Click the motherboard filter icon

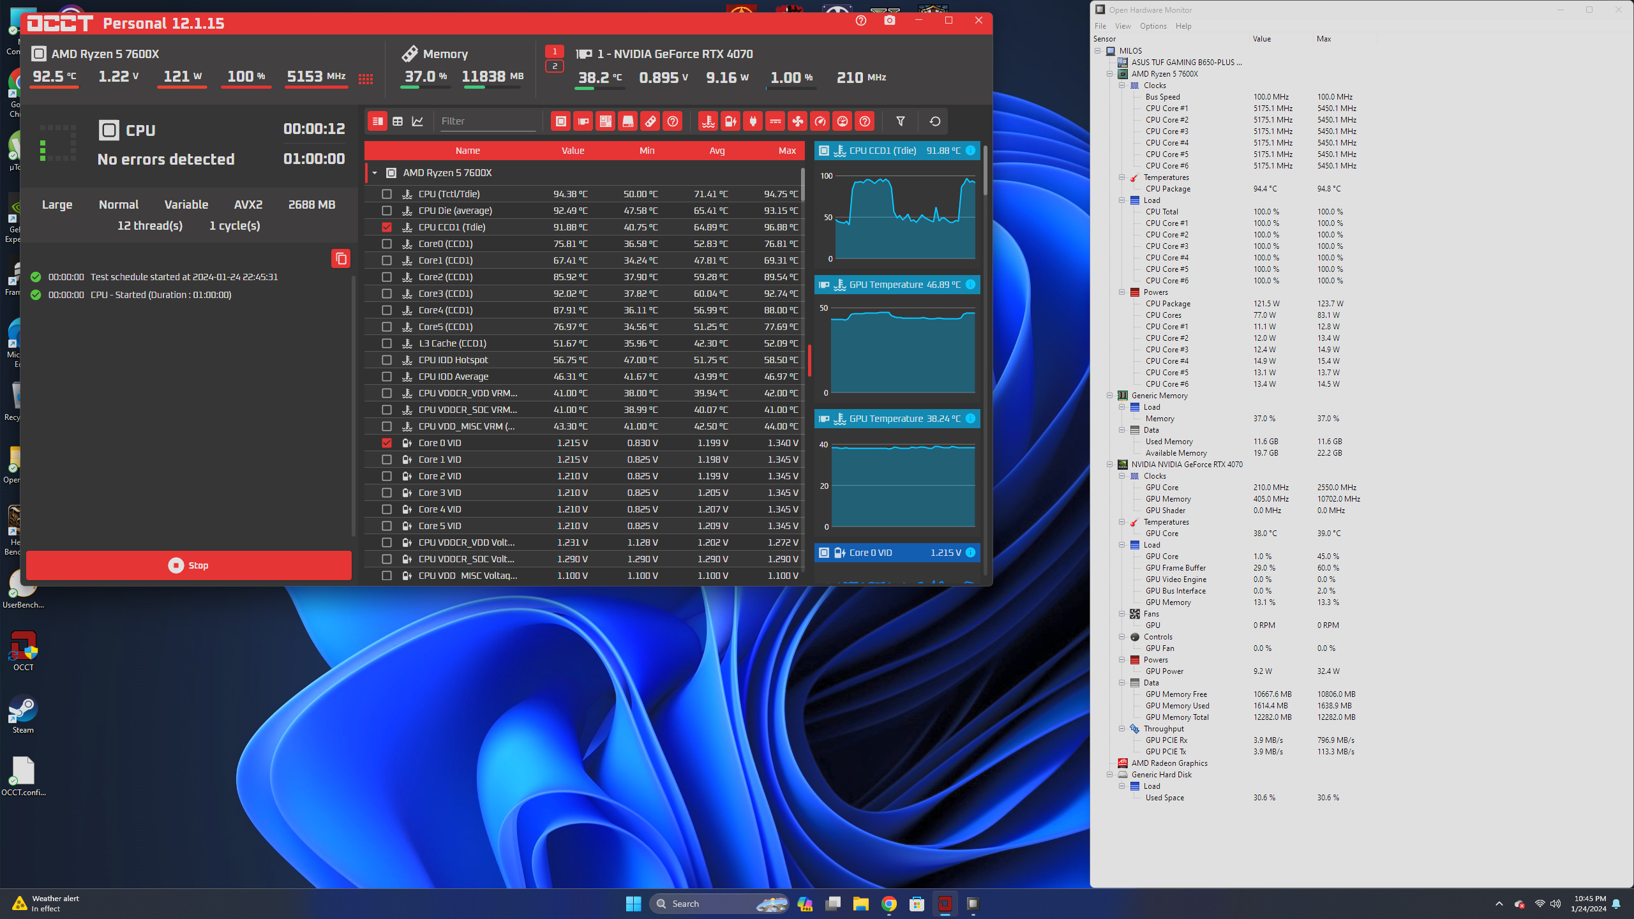tap(605, 121)
